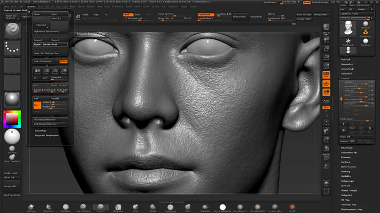Image resolution: width=380 pixels, height=213 pixels.
Task: Click the StoreDepthHistory button
Action: pos(51,120)
